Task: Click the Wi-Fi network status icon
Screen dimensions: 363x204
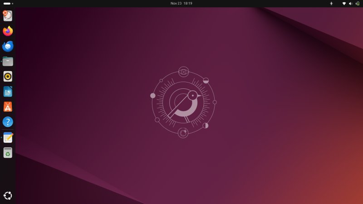Action: 344,3
